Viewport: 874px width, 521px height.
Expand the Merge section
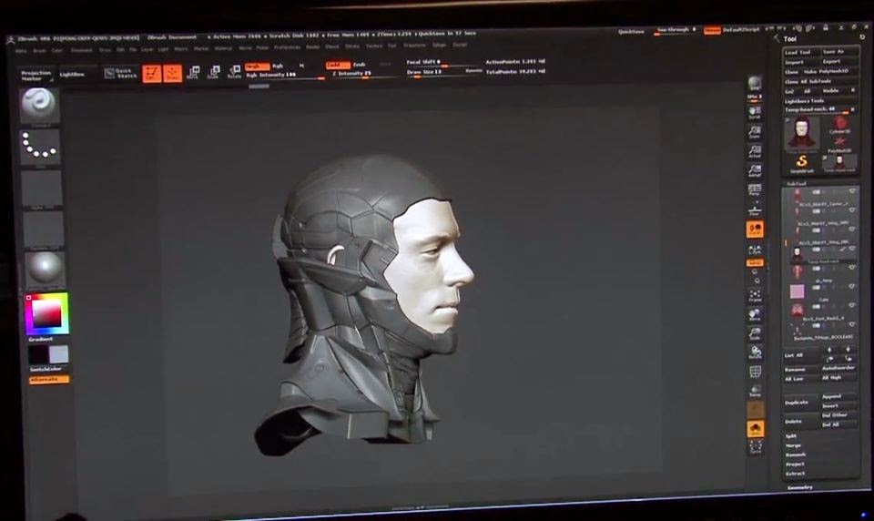(793, 445)
